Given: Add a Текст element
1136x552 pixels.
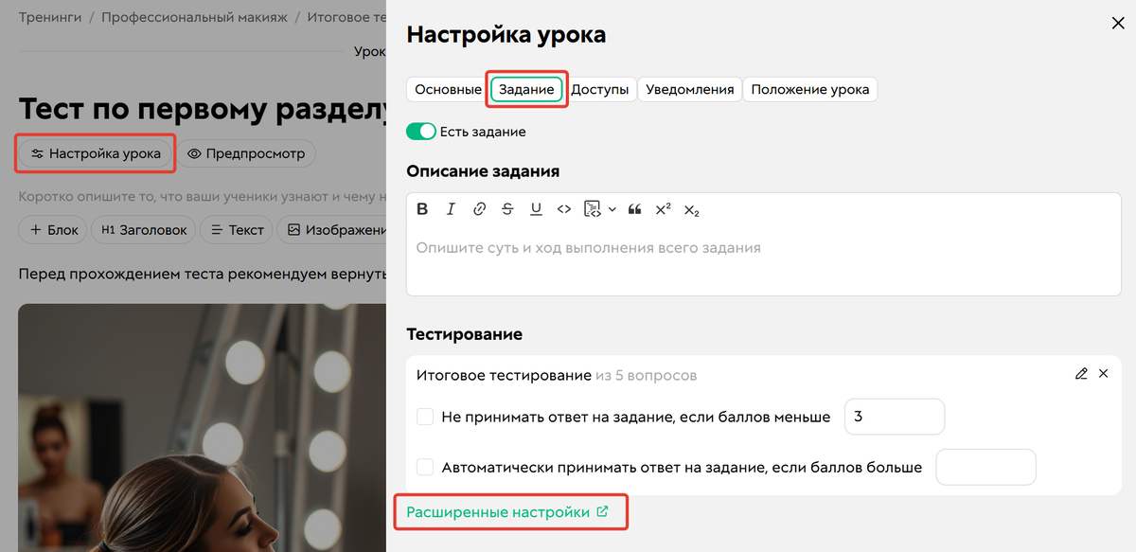Looking at the screenshot, I should point(238,229).
